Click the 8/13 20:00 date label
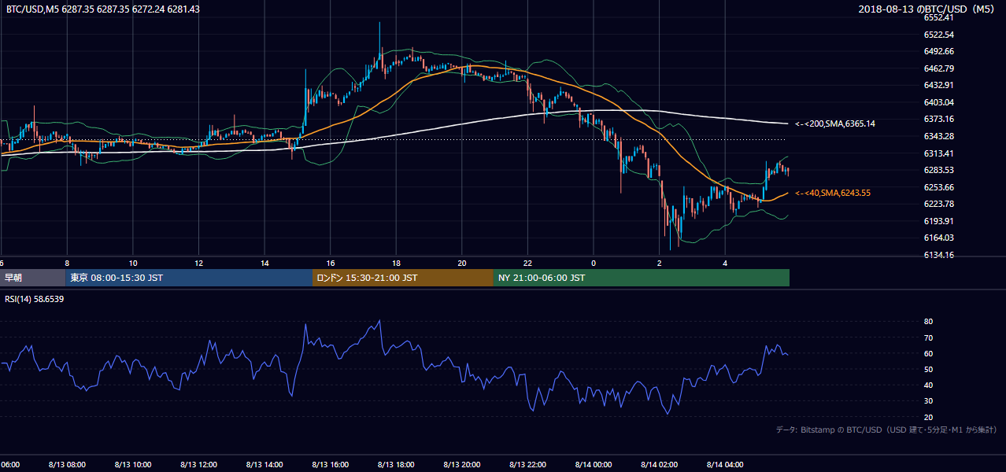This screenshot has width=1006, height=472. [x=461, y=464]
